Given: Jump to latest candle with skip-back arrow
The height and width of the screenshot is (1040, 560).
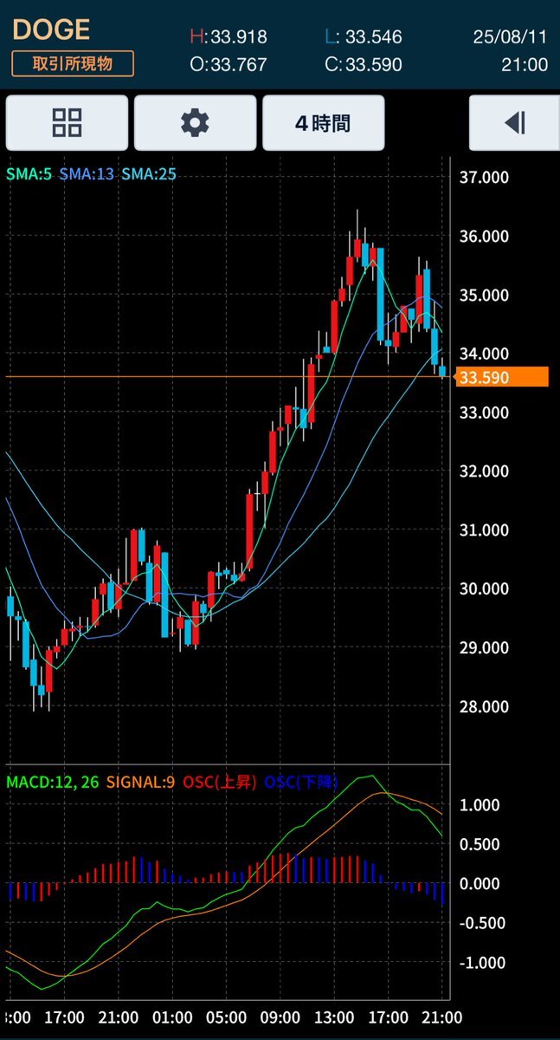Looking at the screenshot, I should (515, 123).
